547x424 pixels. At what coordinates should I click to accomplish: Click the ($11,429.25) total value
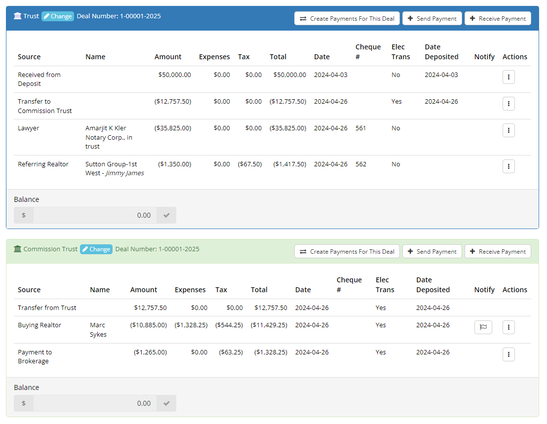click(269, 325)
